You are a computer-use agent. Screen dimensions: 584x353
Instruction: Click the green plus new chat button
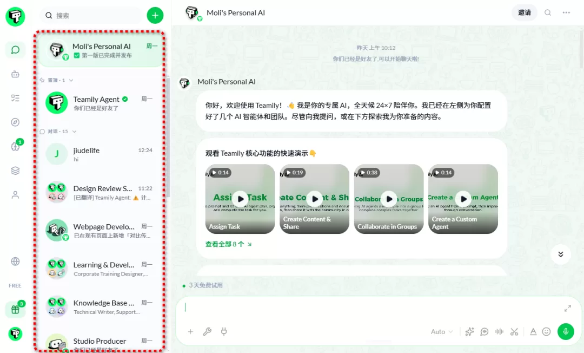coord(155,15)
